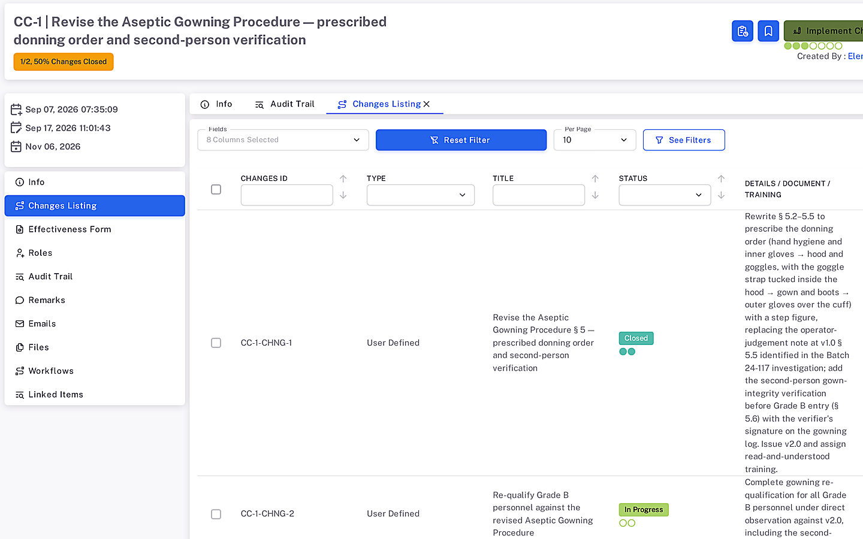Open the Per Page dropdown
The width and height of the screenshot is (863, 539).
tap(595, 140)
